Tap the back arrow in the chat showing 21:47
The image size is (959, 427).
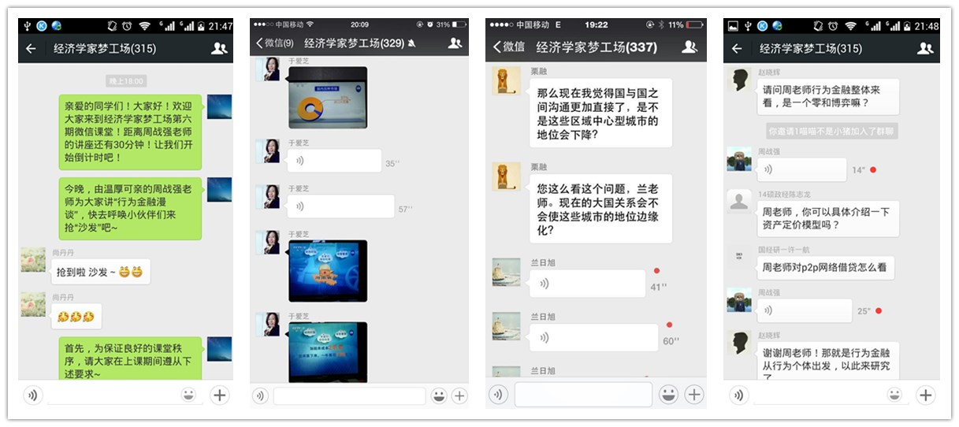point(31,49)
